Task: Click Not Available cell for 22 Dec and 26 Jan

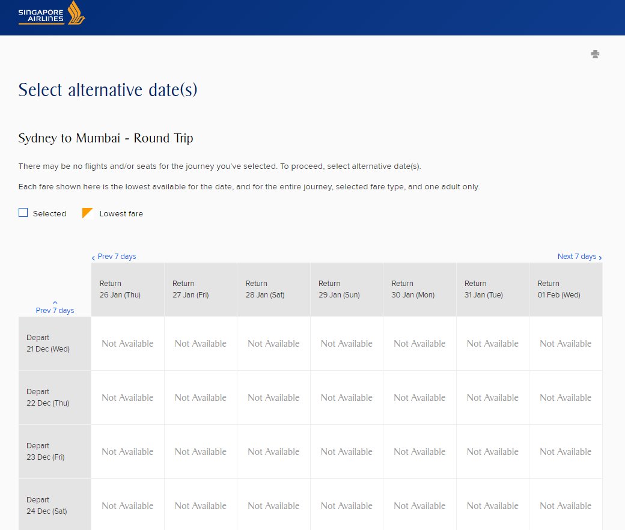Action: point(127,398)
